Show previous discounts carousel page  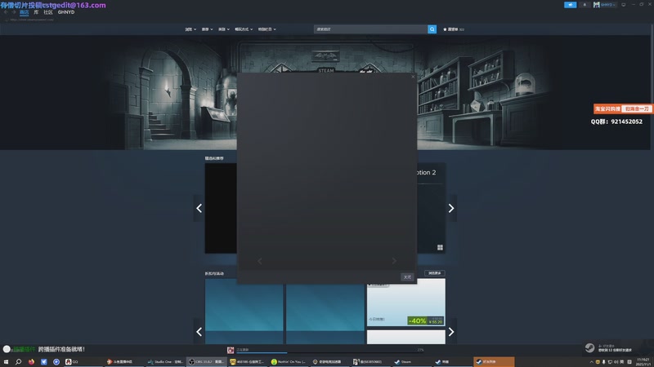coord(199,332)
